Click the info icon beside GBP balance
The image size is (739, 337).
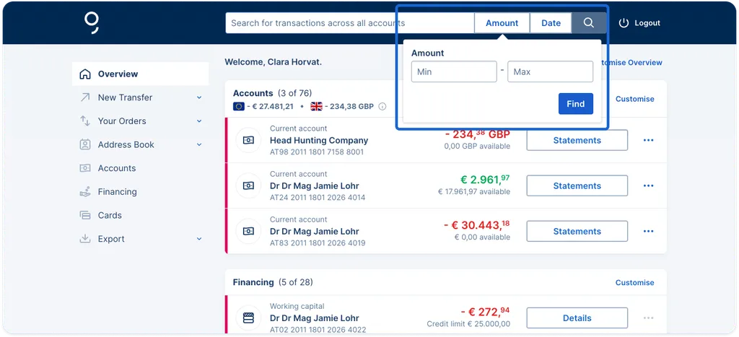(x=382, y=107)
